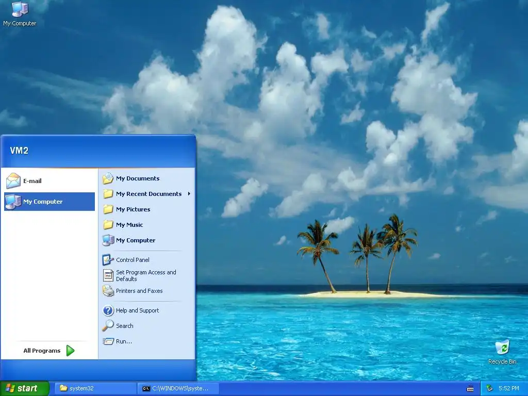Select highlighted My Computer in pinned list
The height and width of the screenshot is (396, 528).
coord(49,202)
